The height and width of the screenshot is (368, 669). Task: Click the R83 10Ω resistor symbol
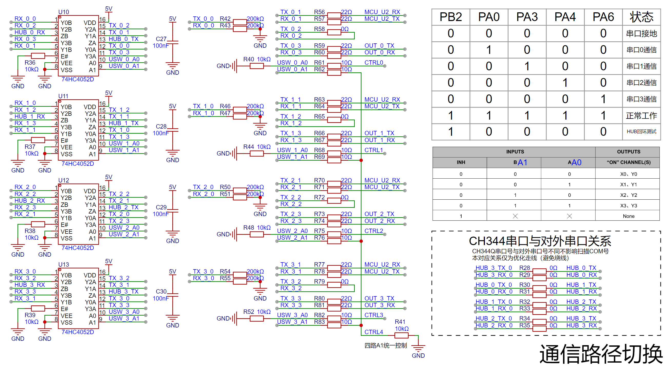click(334, 325)
